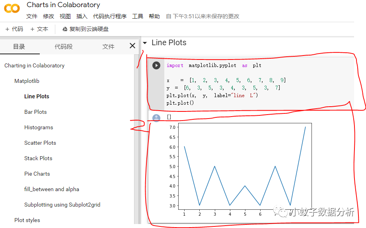Collapse the Line Plots section arrow
Screen dimensions: 366x228
[x=145, y=43]
